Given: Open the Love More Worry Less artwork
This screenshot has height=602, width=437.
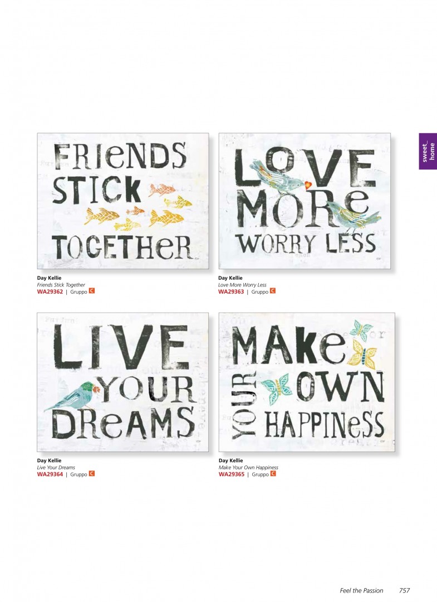Looking at the screenshot, I should click(x=305, y=201).
